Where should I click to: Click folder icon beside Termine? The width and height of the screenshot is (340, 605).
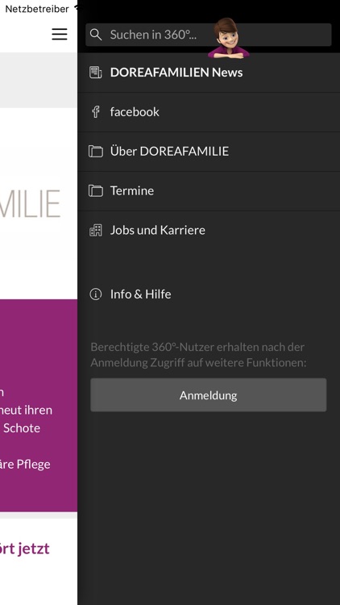tap(96, 190)
